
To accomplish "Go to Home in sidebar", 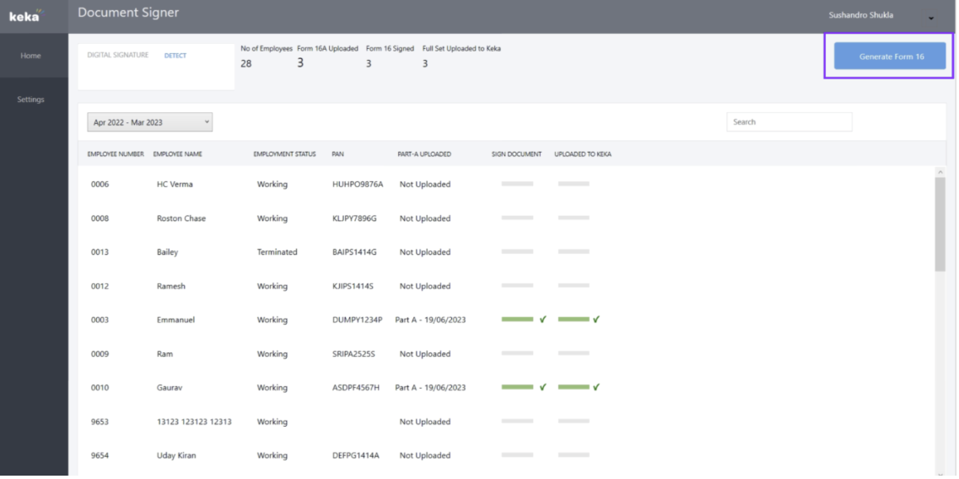I will point(31,56).
